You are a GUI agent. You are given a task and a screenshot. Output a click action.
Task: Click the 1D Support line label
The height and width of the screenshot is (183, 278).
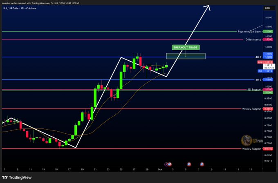point(254,90)
